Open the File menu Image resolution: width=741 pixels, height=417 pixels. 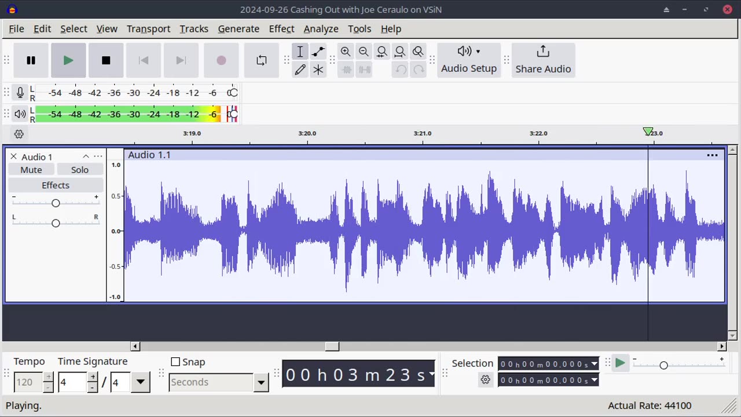[x=16, y=28]
